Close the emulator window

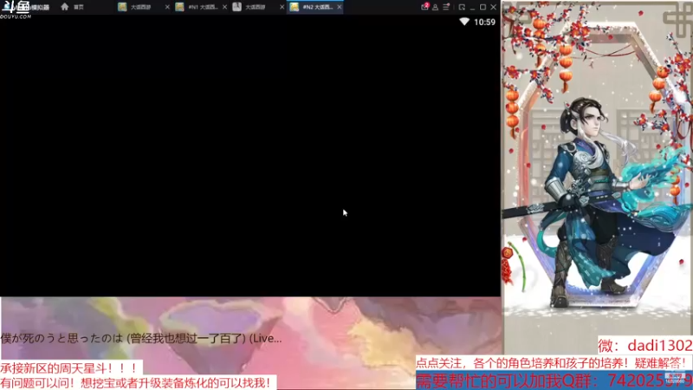coord(494,7)
